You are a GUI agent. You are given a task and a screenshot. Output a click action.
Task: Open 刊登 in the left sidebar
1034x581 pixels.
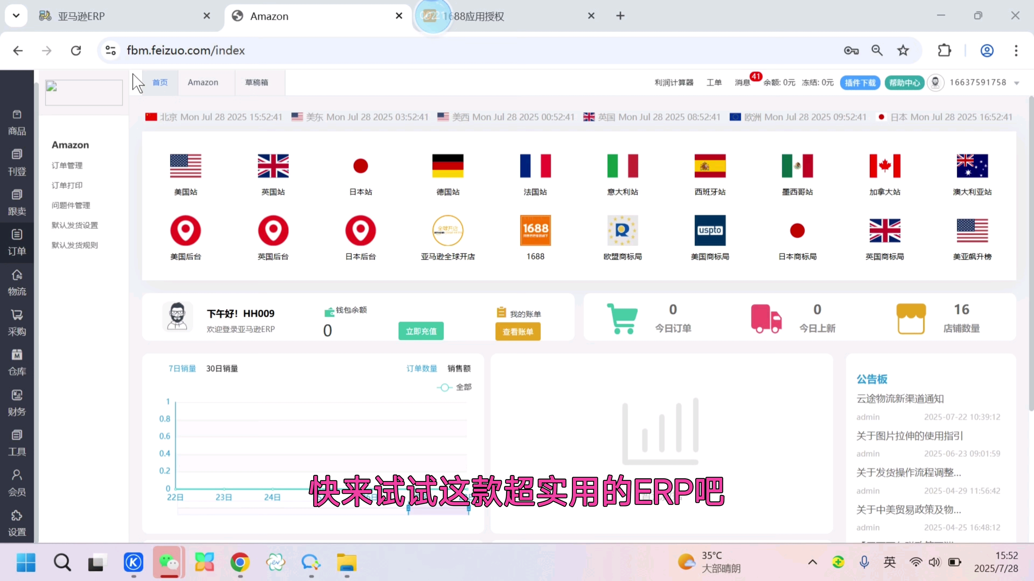[17, 163]
